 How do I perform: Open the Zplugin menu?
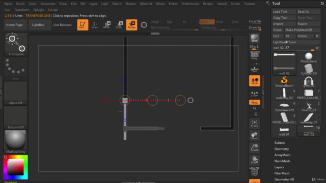[x=39, y=10]
